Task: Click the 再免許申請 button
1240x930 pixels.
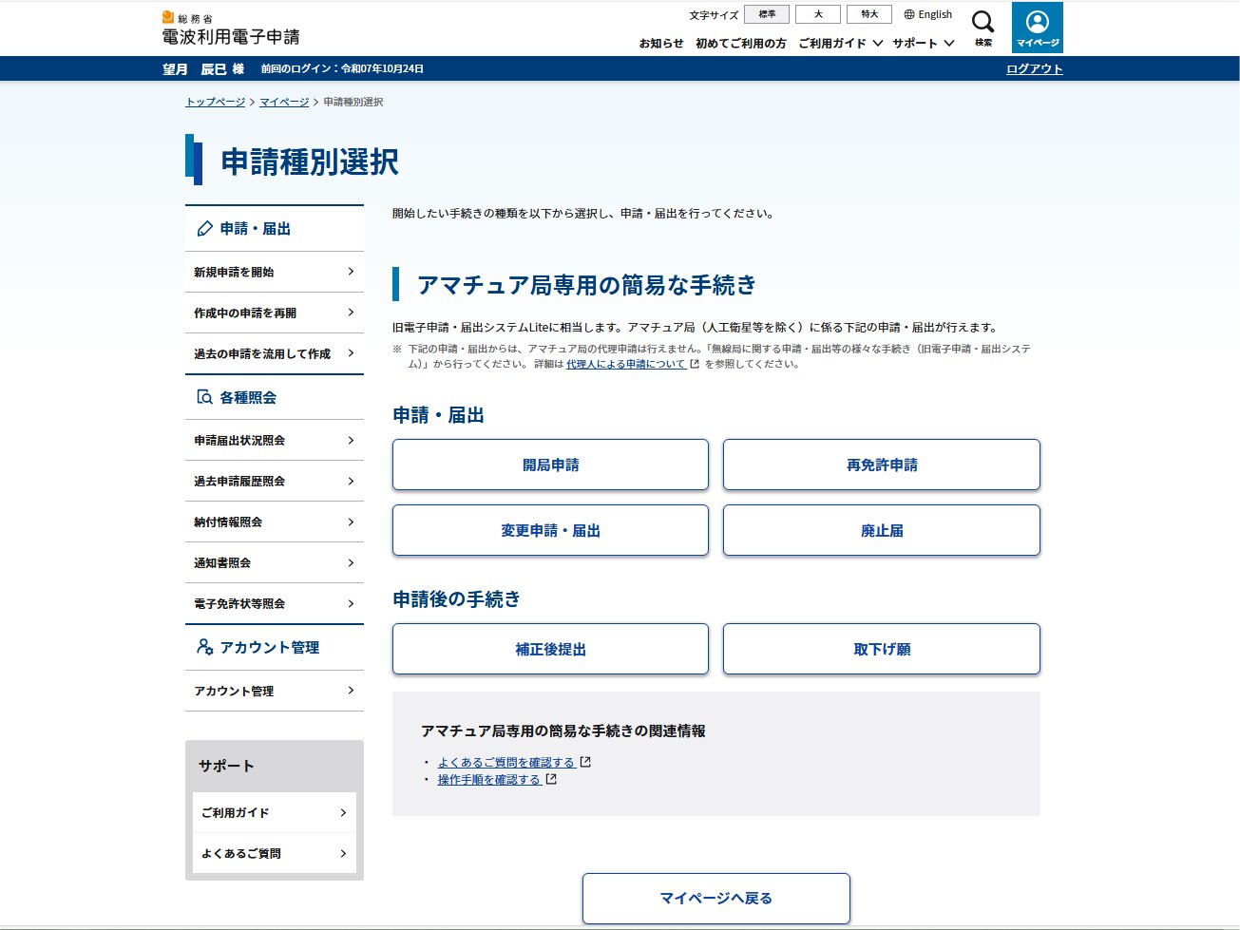Action: (x=881, y=465)
